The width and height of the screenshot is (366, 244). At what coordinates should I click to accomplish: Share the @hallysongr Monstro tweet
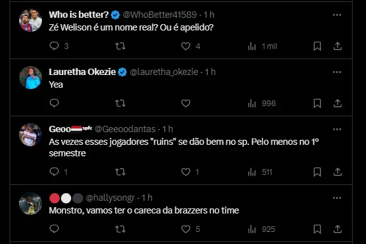click(x=337, y=229)
